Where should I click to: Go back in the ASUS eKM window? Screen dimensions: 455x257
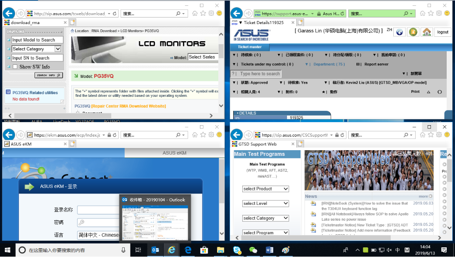tap(9, 135)
